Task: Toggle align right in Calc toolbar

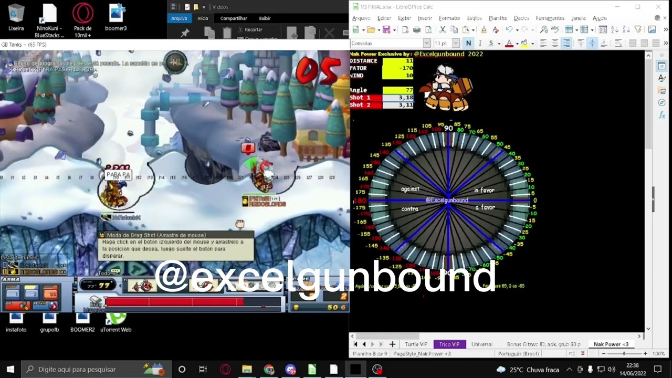Action: pos(566,43)
